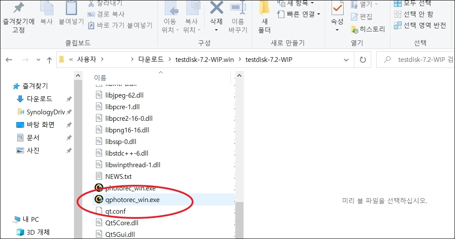Open the 새 항목 (New item) dropdown
455x239 pixels.
[x=296, y=3]
